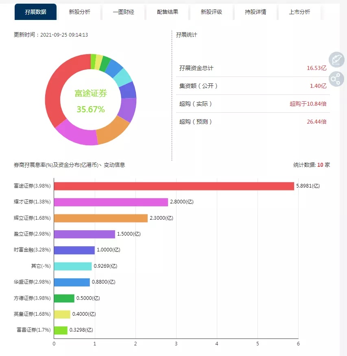Click the label 辉立证券(1.68%)
This screenshot has width=347, height=356.
pyautogui.click(x=32, y=218)
